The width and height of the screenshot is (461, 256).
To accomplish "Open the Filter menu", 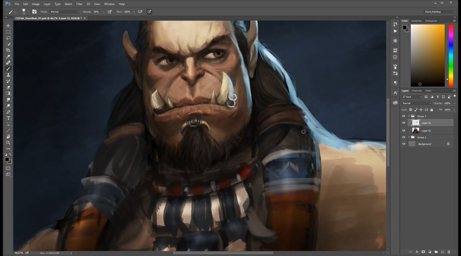I will [79, 4].
